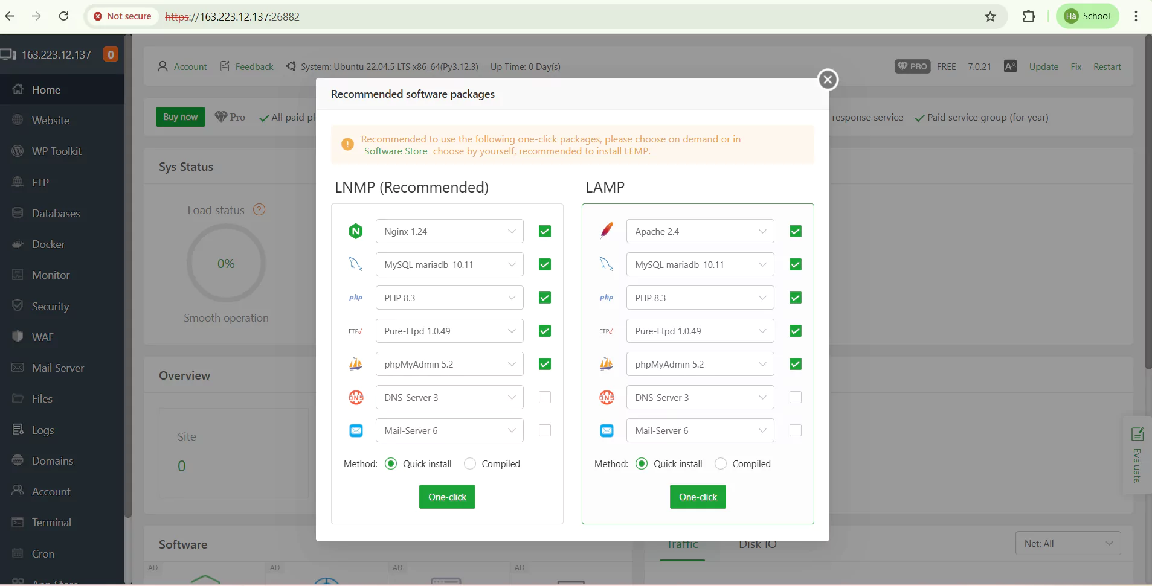1152x586 pixels.
Task: Click the Load status help question icon
Action: [x=259, y=210]
